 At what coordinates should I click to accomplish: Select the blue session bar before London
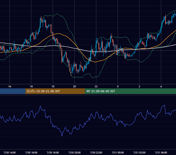(13, 91)
